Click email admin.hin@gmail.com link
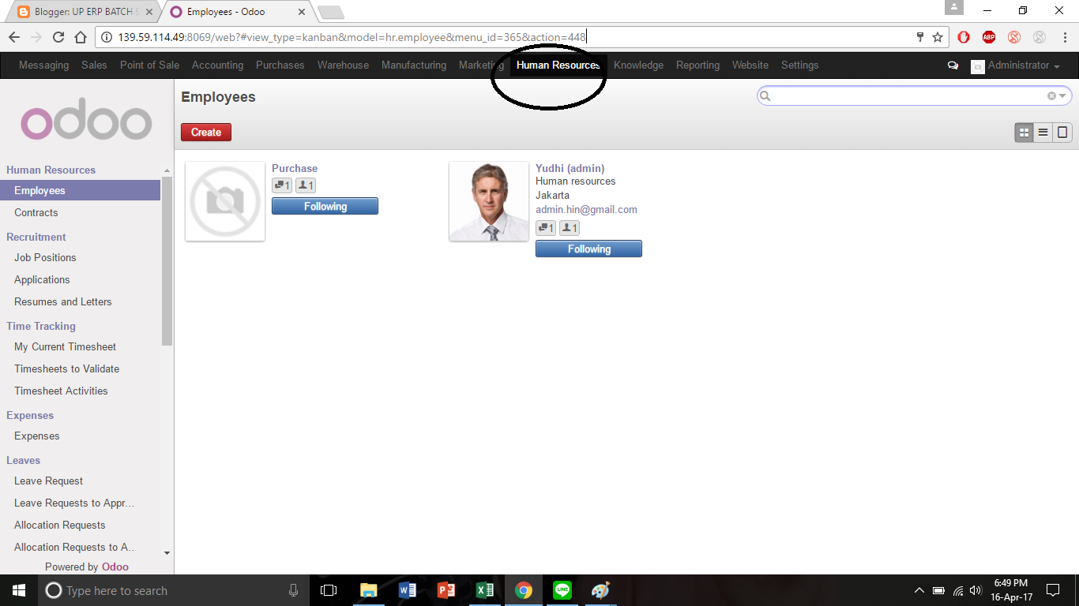The width and height of the screenshot is (1079, 606). (586, 209)
